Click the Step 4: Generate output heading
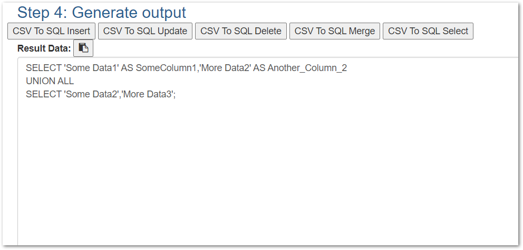 click(x=102, y=13)
